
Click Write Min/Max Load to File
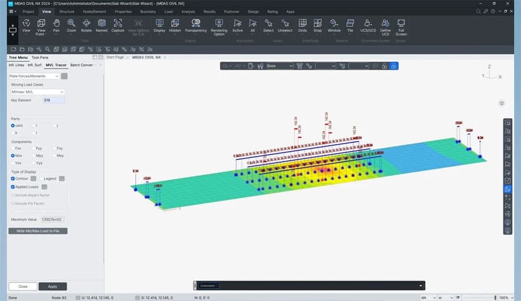(38, 231)
